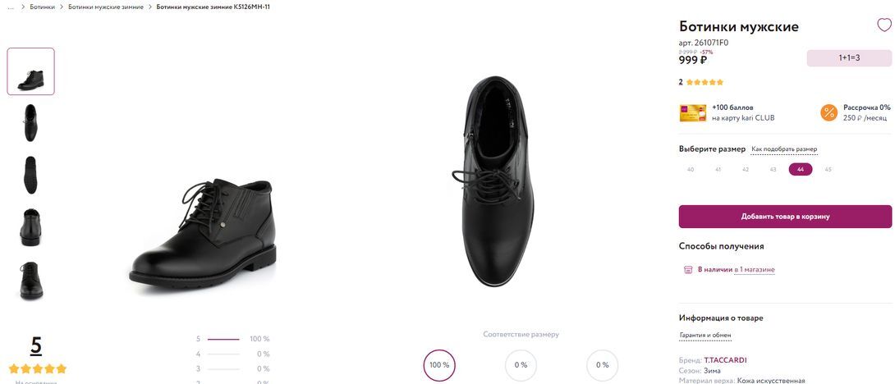
Task: Select size 42
Action: (x=746, y=170)
